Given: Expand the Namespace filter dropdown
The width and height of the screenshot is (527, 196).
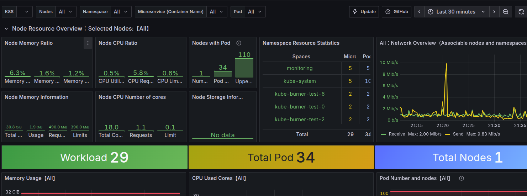Looking at the screenshot, I should coord(121,12).
